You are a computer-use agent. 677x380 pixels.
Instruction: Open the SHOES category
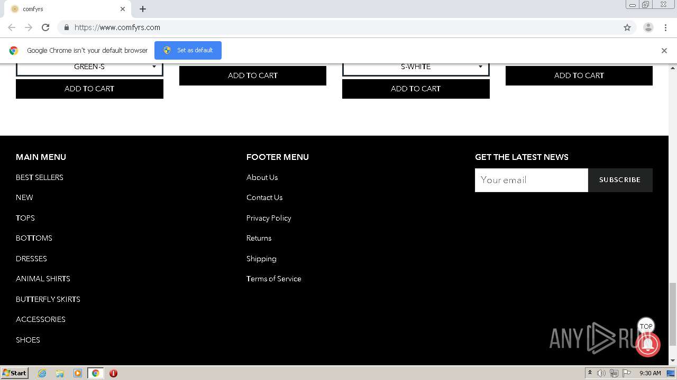(x=28, y=340)
